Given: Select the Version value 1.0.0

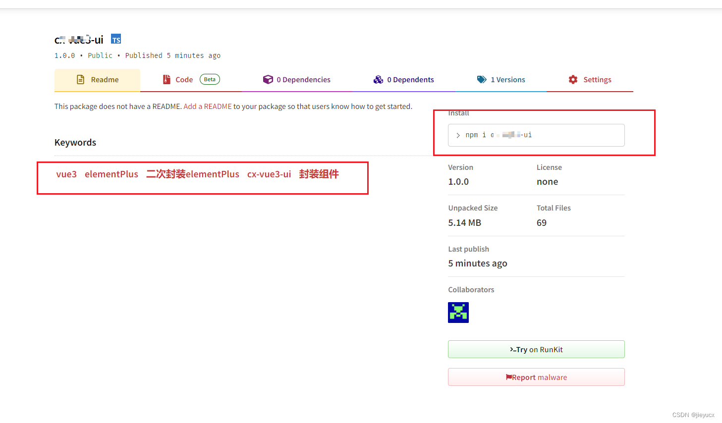Looking at the screenshot, I should point(458,182).
